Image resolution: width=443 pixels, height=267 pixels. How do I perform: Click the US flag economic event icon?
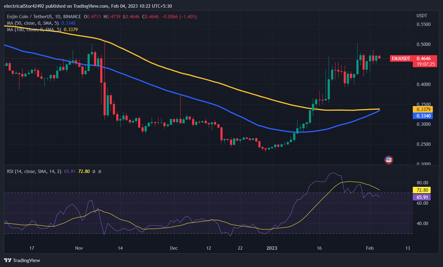[x=389, y=160]
